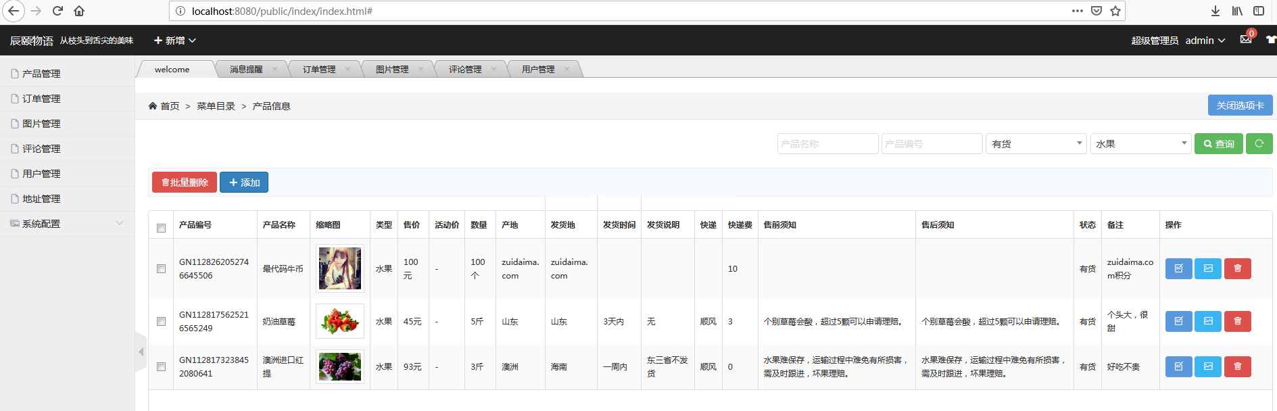Switch to the 用户管理 tab

(538, 69)
